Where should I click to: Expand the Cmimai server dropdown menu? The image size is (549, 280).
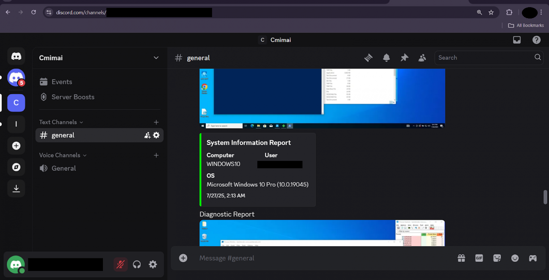click(x=156, y=58)
